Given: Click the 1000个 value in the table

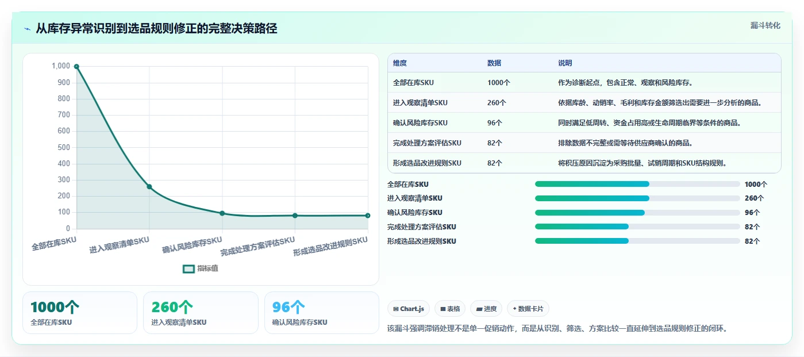Looking at the screenshot, I should pos(499,83).
